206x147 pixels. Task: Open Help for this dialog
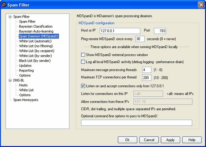192,140
